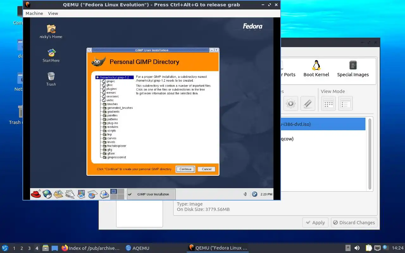Click the pencil edit toolbar button in AQEMU
405x253 pixels.
(x=308, y=103)
